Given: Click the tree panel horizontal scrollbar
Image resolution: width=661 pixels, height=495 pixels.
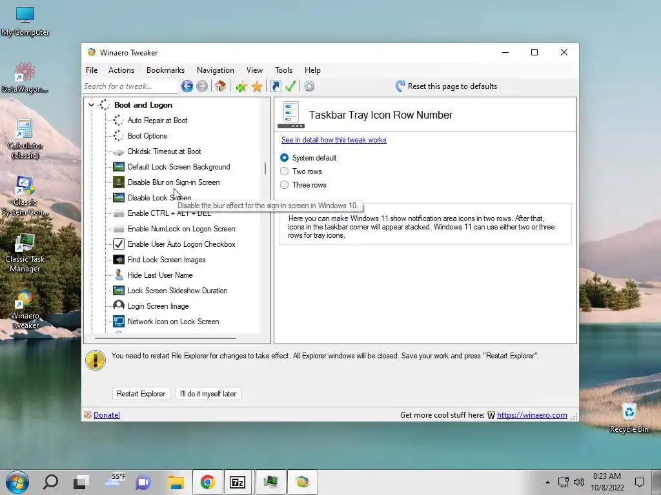Looking at the screenshot, I should [x=165, y=338].
